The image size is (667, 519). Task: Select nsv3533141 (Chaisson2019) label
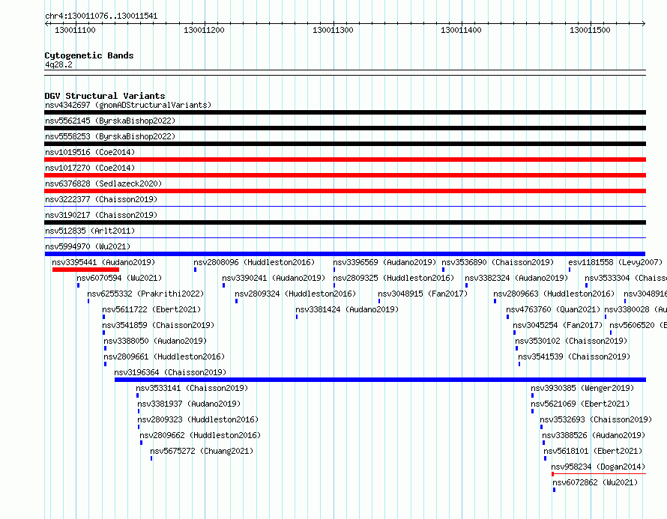click(192, 388)
